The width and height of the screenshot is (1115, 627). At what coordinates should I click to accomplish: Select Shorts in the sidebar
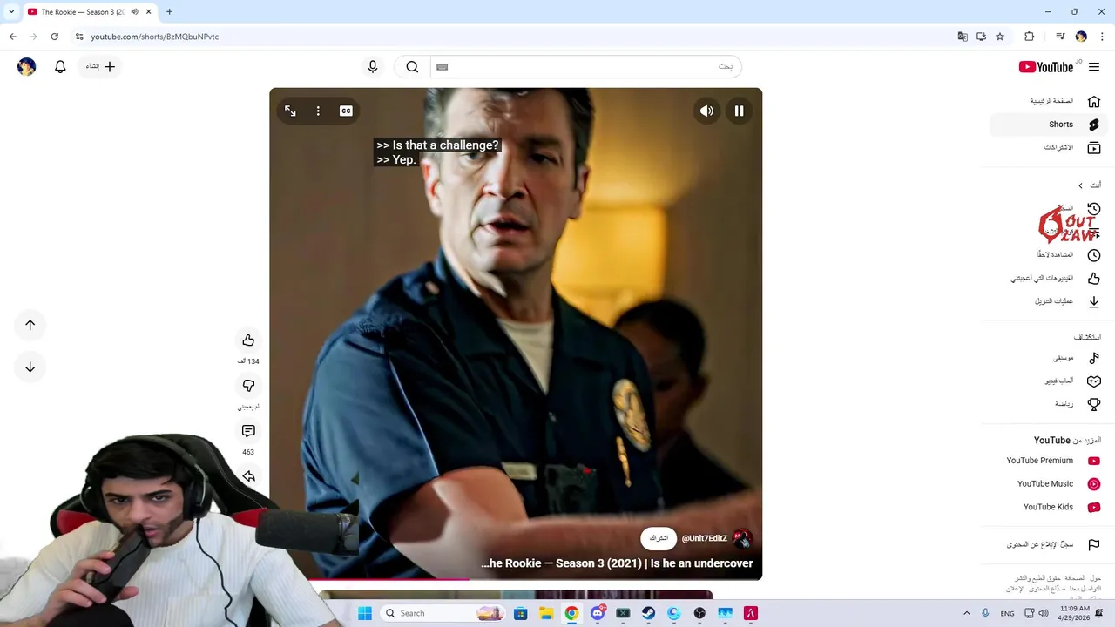[x=1049, y=125]
